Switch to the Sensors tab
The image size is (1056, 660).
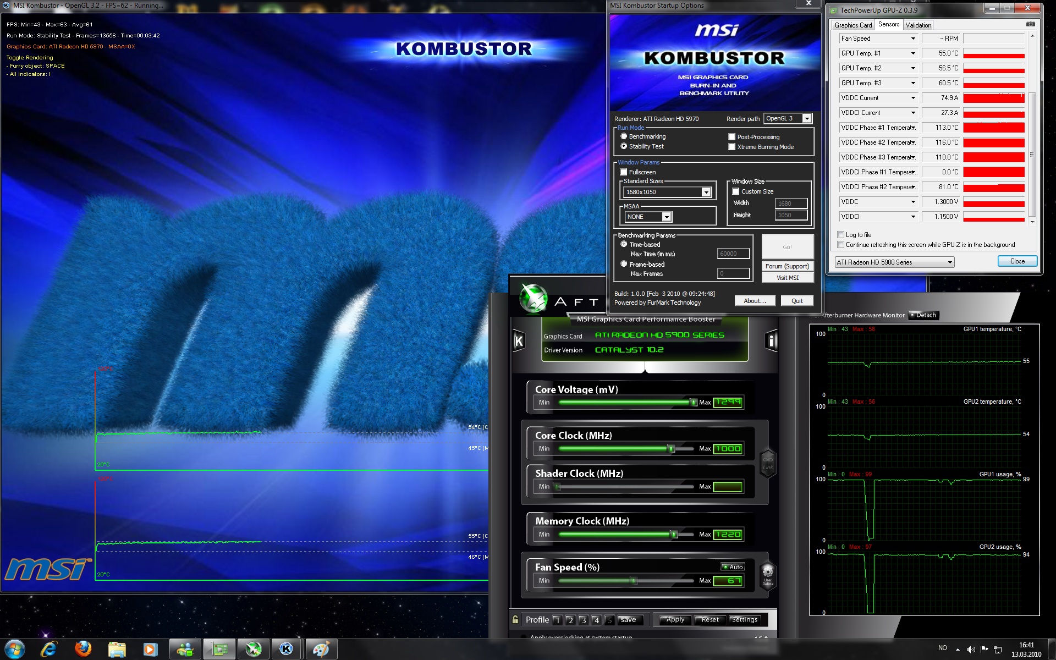coord(888,24)
